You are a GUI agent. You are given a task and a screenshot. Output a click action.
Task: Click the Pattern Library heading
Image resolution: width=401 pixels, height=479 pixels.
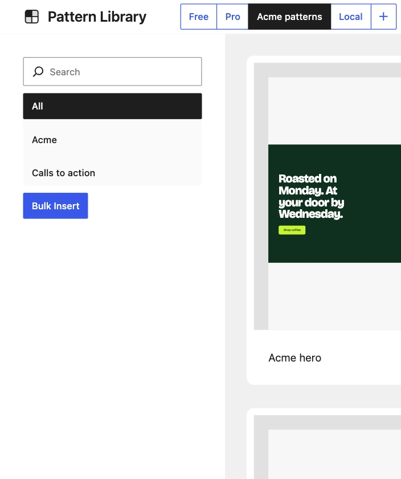pyautogui.click(x=97, y=17)
